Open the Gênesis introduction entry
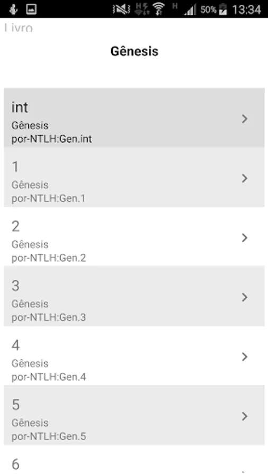Screen dimensions: 268x476 (135, 118)
